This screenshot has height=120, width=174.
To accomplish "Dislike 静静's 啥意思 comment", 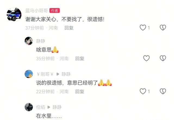I will pyautogui.click(x=163, y=58).
